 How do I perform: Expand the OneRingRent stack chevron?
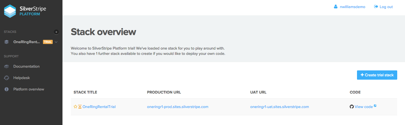pyautogui.click(x=56, y=42)
